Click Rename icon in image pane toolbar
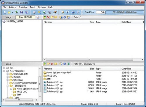This screenshot has width=146, height=107. coord(56,17)
